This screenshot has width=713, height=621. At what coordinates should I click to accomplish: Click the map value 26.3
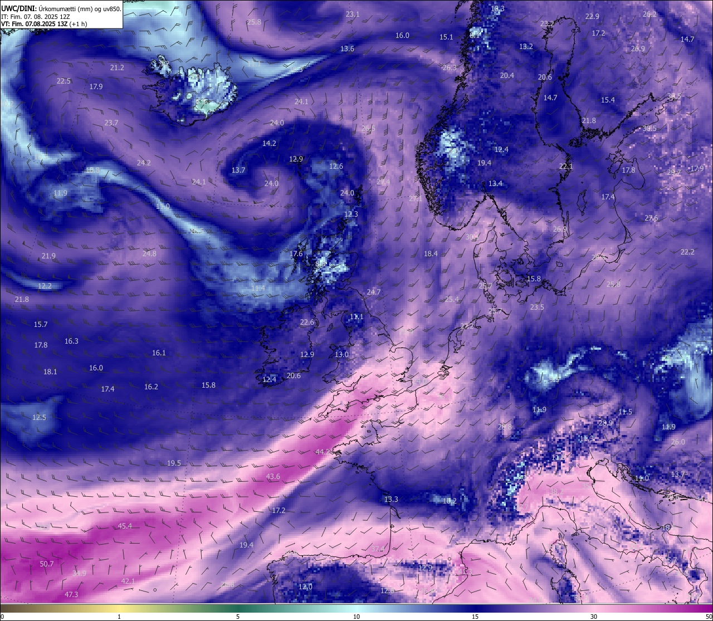450,67
